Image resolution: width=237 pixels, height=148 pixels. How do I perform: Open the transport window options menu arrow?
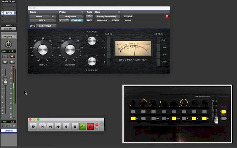(102, 124)
